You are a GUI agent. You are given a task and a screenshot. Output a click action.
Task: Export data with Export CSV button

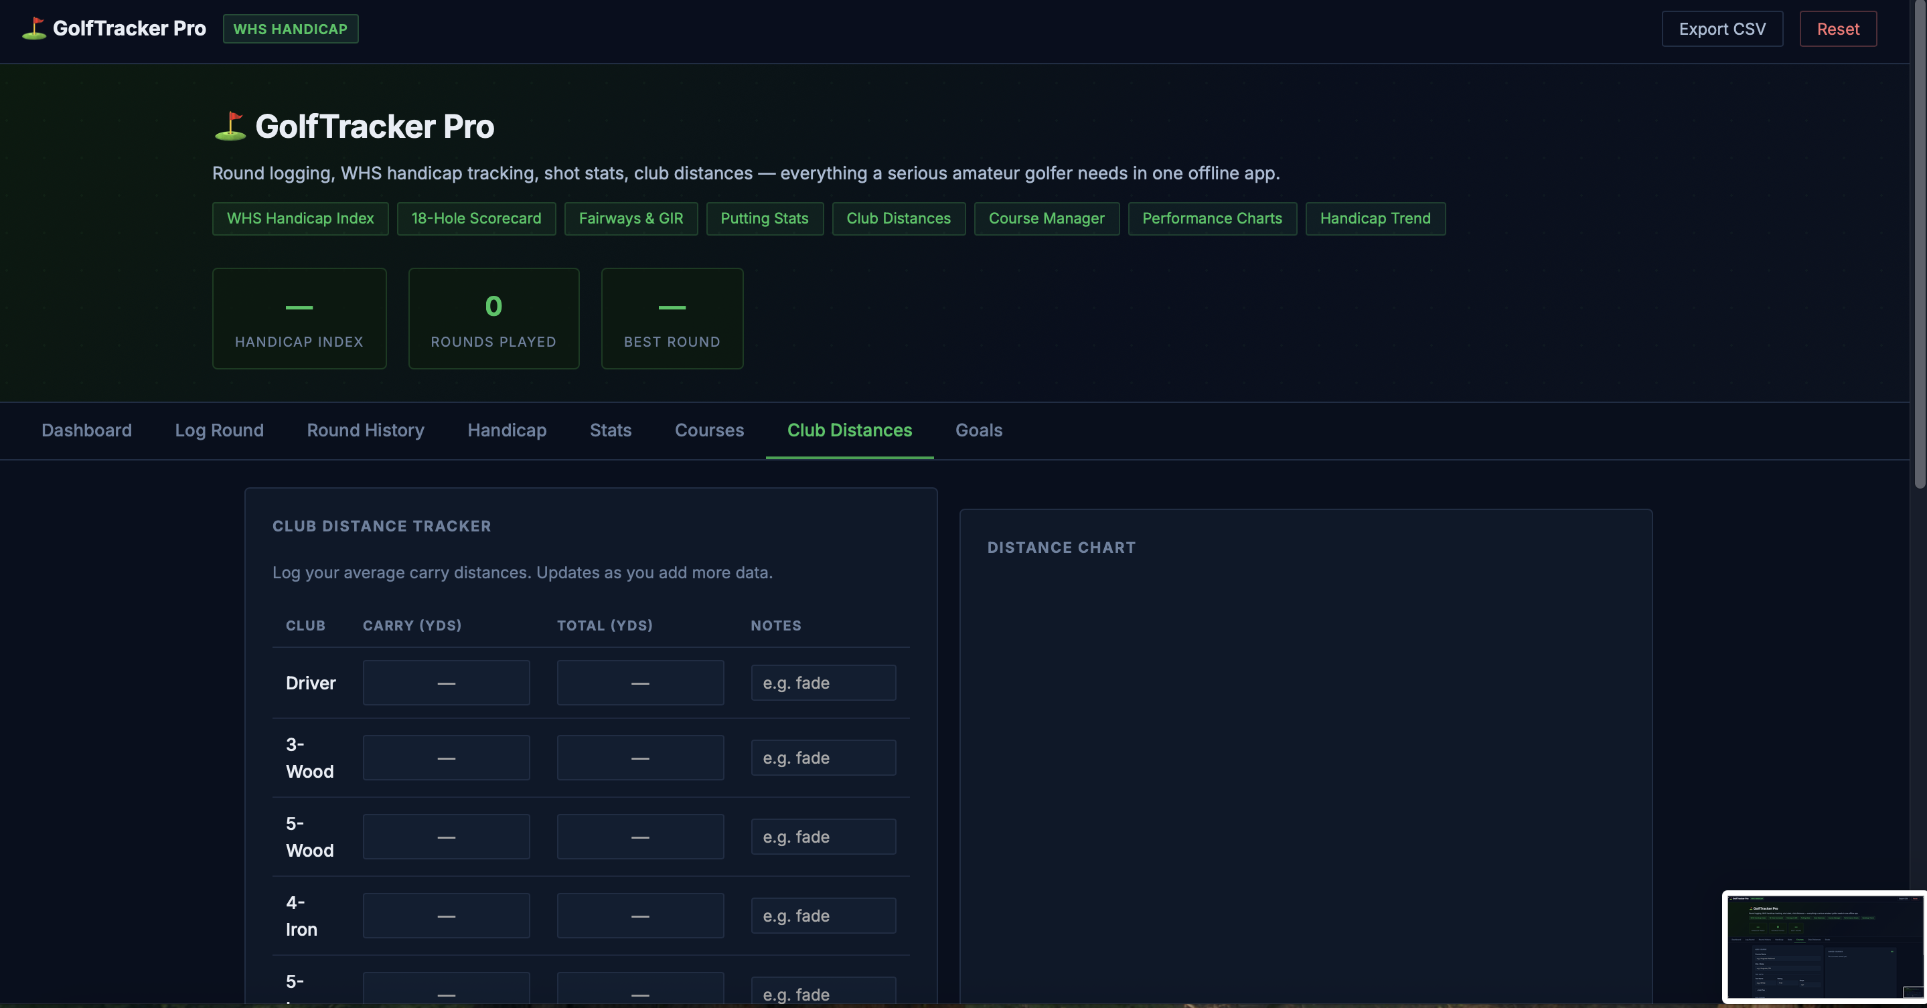1722,28
